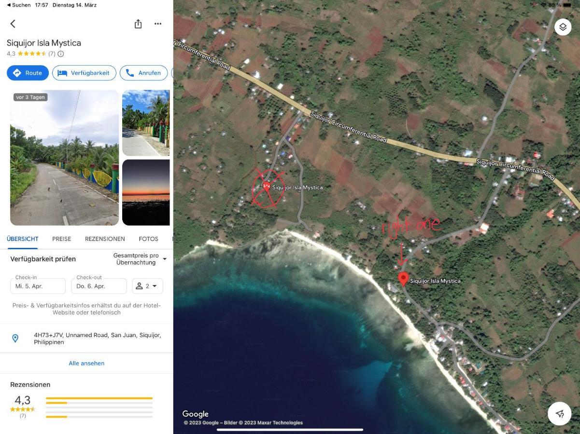Tap the Suchen back-to-app link
Image resolution: width=580 pixels, height=434 pixels.
19,5
